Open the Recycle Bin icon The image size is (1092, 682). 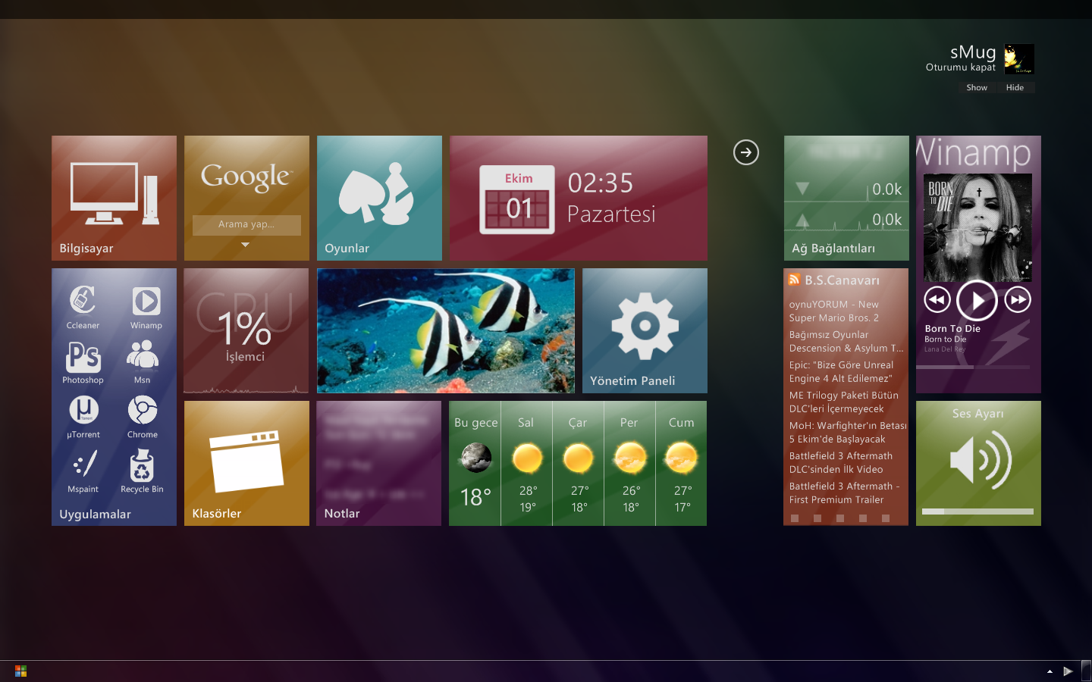142,471
